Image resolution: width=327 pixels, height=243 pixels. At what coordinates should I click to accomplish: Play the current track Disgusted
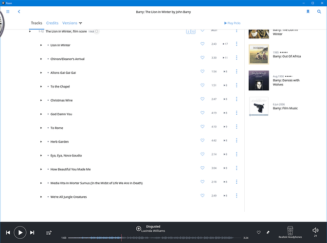click(x=20, y=232)
